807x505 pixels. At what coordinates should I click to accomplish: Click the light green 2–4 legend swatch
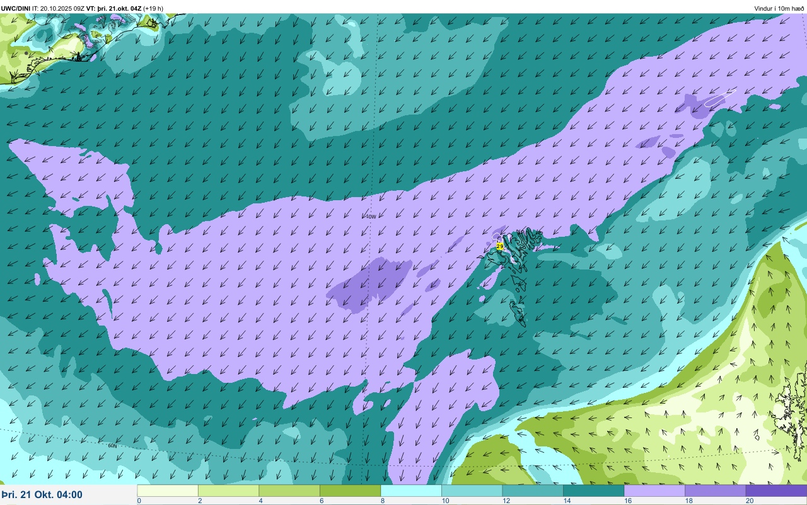[228, 491]
